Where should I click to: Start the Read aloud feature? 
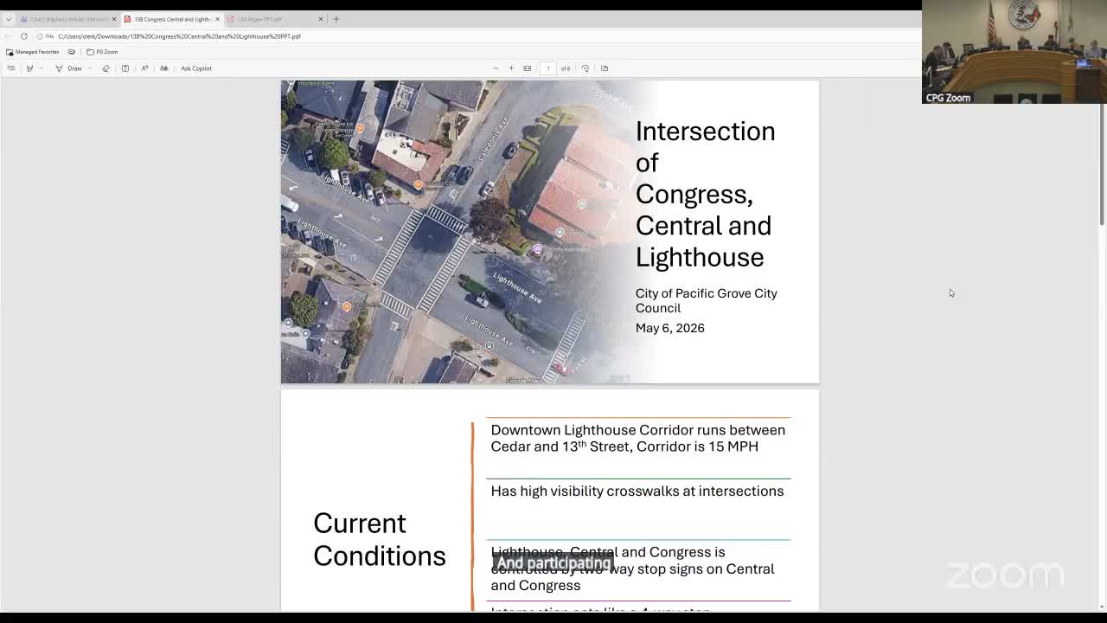point(144,68)
